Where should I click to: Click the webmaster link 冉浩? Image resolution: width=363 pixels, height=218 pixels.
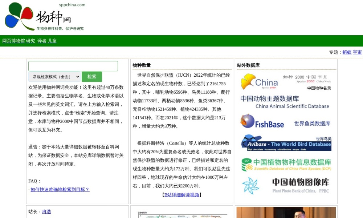pyautogui.click(x=46, y=211)
